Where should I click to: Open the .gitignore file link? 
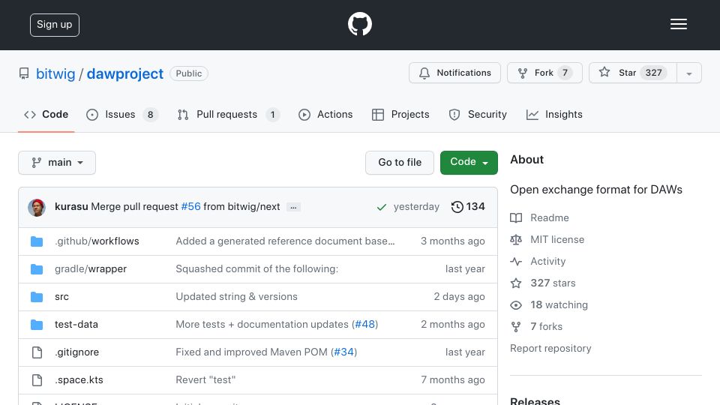point(76,352)
